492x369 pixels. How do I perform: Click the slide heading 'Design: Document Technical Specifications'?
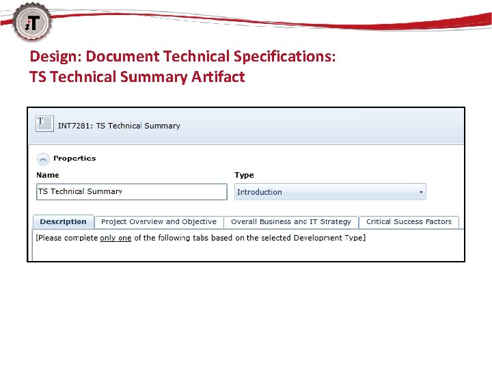(x=182, y=57)
